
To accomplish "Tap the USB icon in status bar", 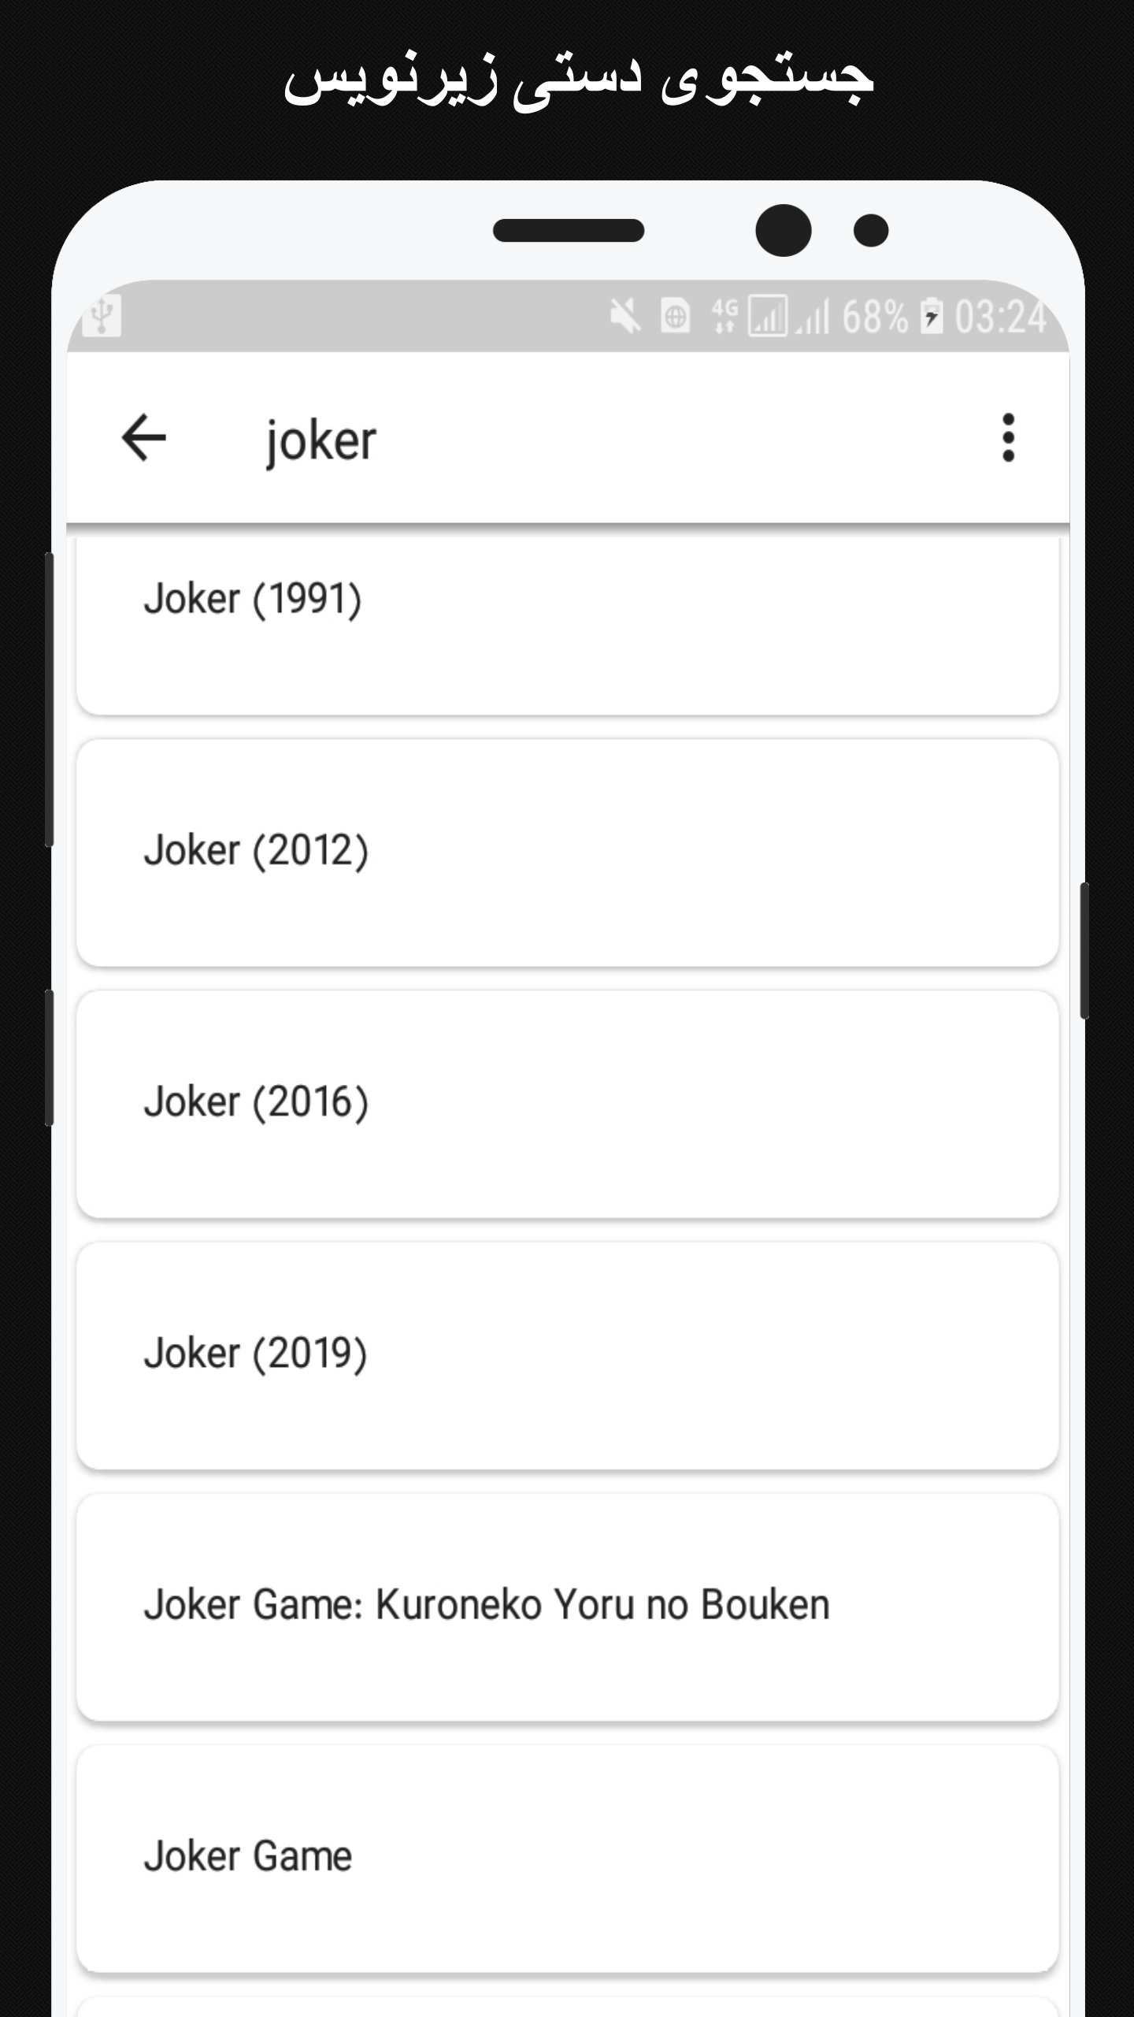I will 102,315.
